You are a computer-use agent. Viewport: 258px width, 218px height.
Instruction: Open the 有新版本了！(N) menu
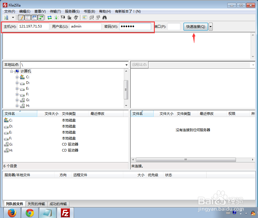pos(128,11)
